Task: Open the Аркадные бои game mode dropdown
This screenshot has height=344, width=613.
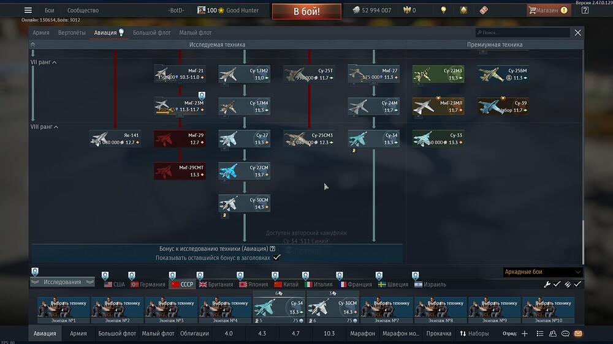Action: [x=543, y=272]
